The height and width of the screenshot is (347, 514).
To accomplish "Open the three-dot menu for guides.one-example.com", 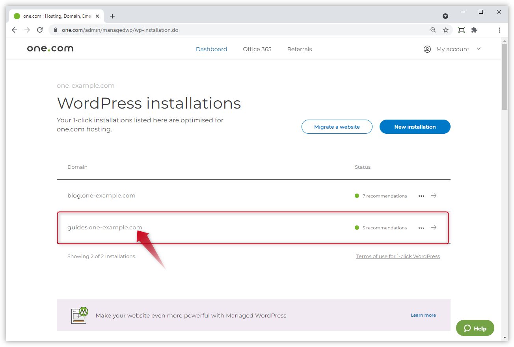I will [x=421, y=227].
